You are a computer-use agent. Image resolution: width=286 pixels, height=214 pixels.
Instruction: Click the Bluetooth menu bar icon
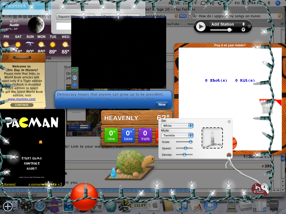coord(269,3)
